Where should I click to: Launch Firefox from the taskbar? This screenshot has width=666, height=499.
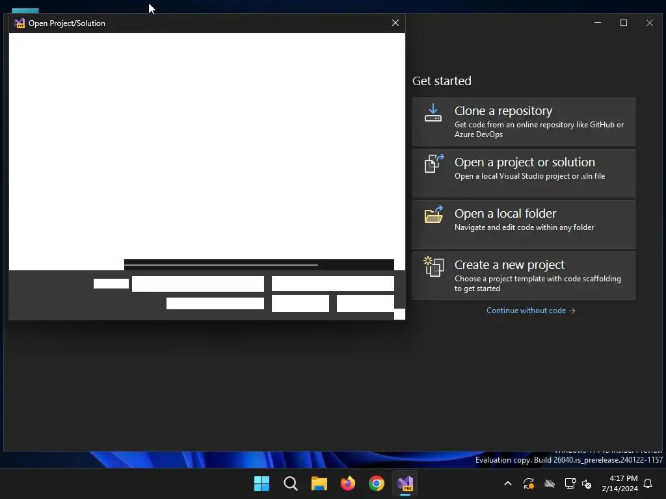tap(348, 483)
